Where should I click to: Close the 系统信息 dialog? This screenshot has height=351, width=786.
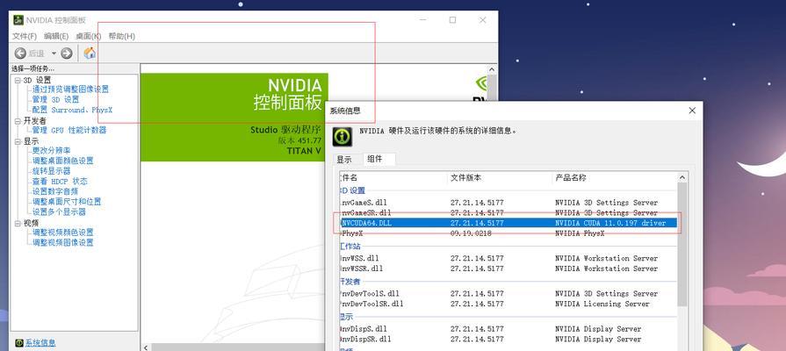[x=692, y=111]
